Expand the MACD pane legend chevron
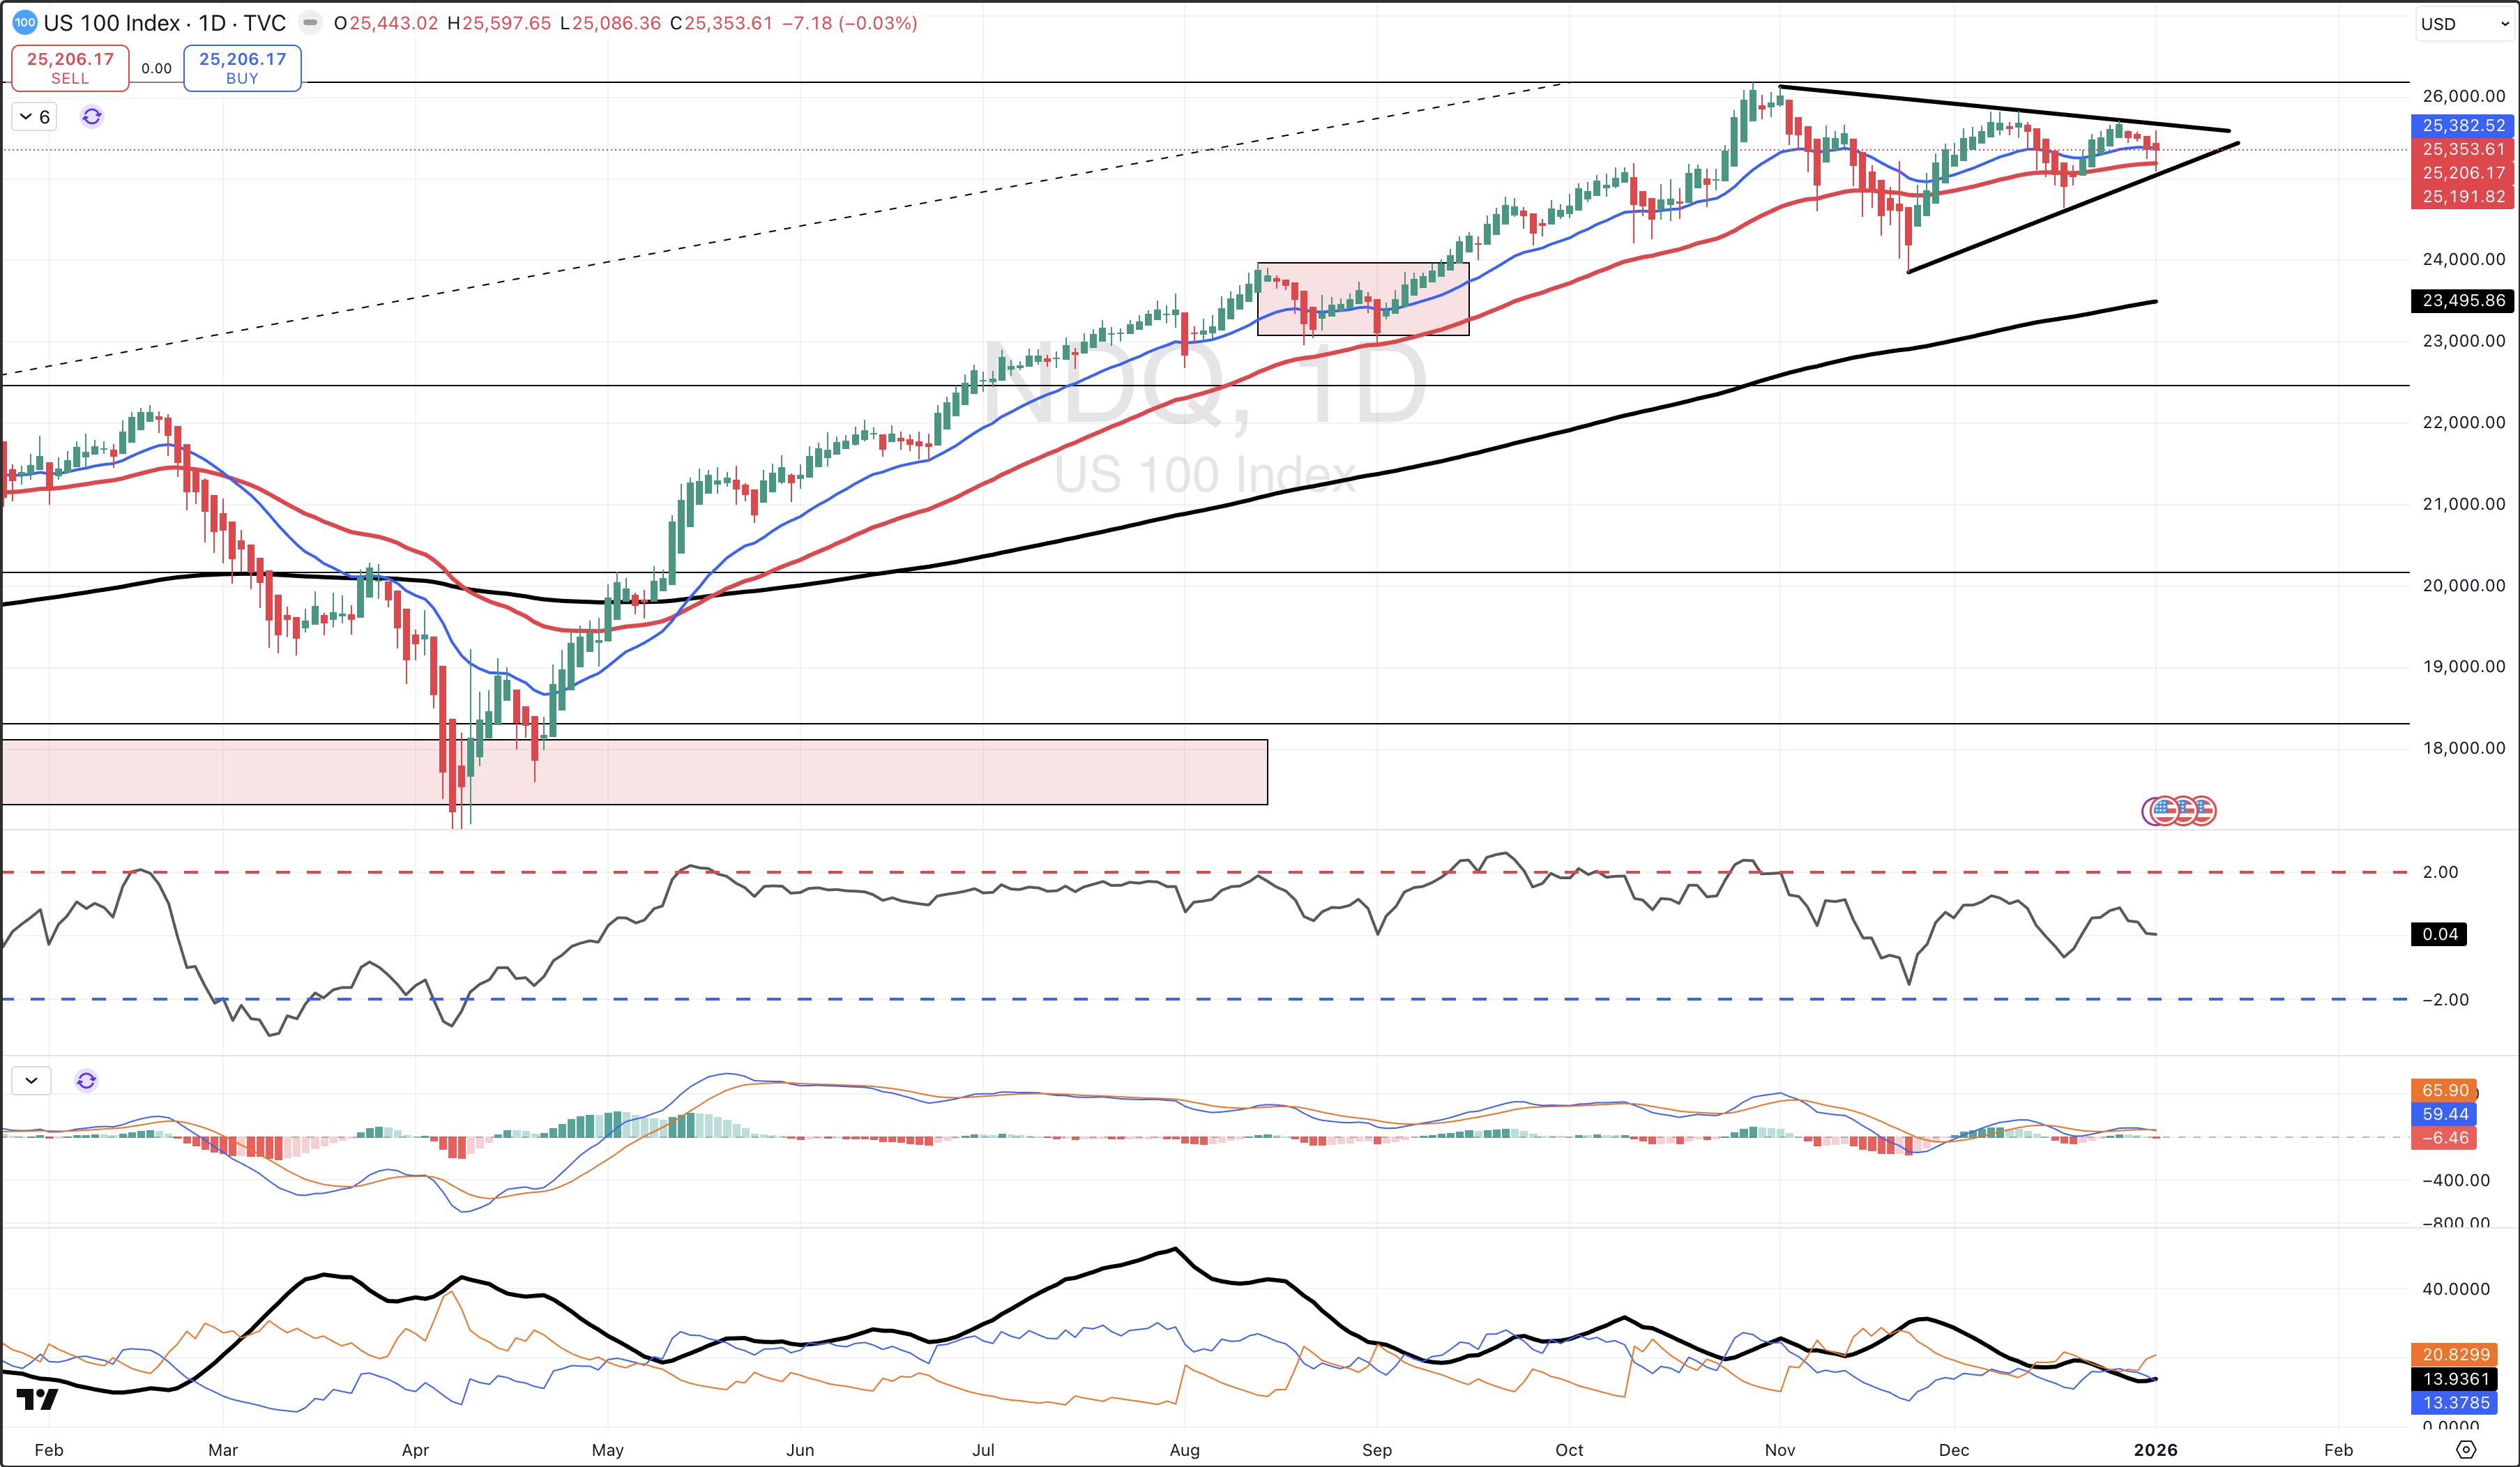The width and height of the screenshot is (2520, 1467). [x=31, y=1080]
